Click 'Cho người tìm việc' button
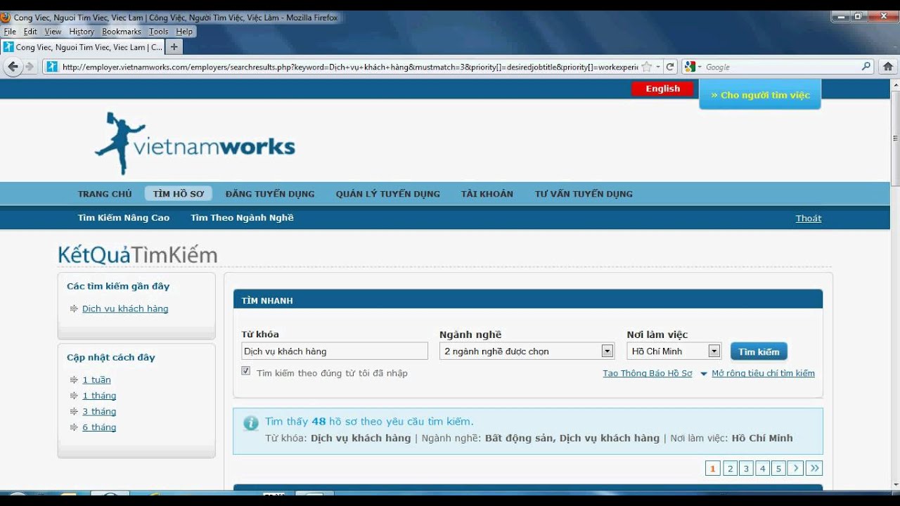 click(760, 95)
